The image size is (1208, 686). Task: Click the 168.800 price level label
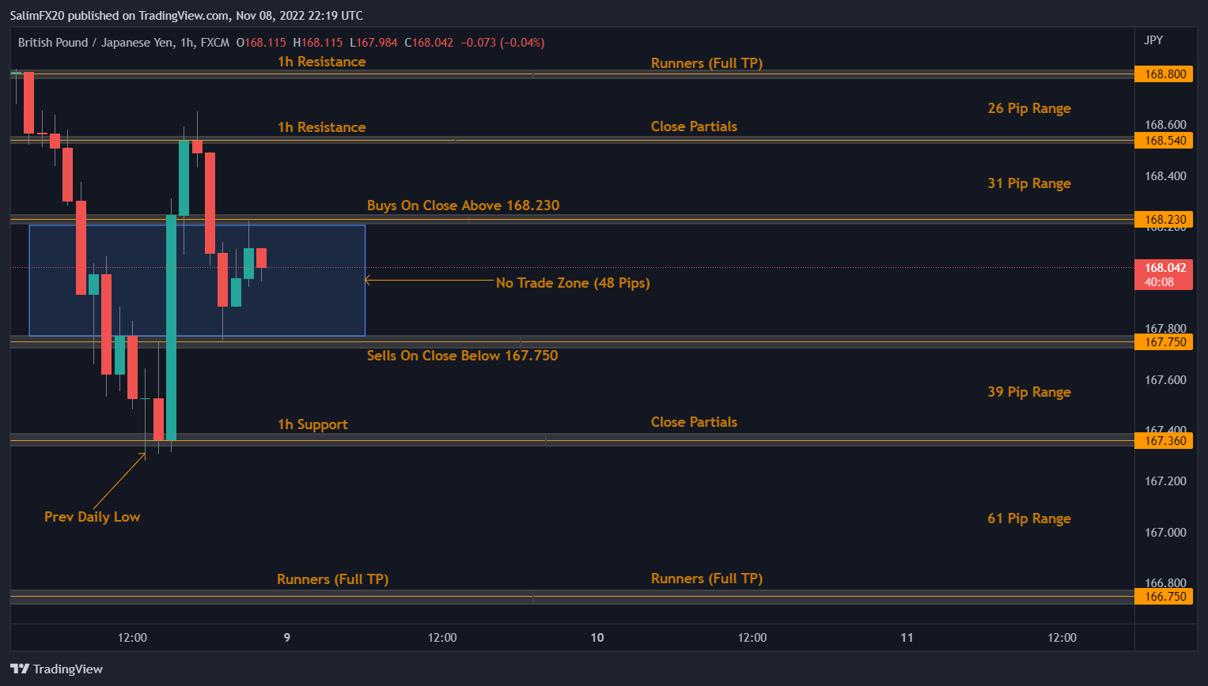pos(1164,74)
